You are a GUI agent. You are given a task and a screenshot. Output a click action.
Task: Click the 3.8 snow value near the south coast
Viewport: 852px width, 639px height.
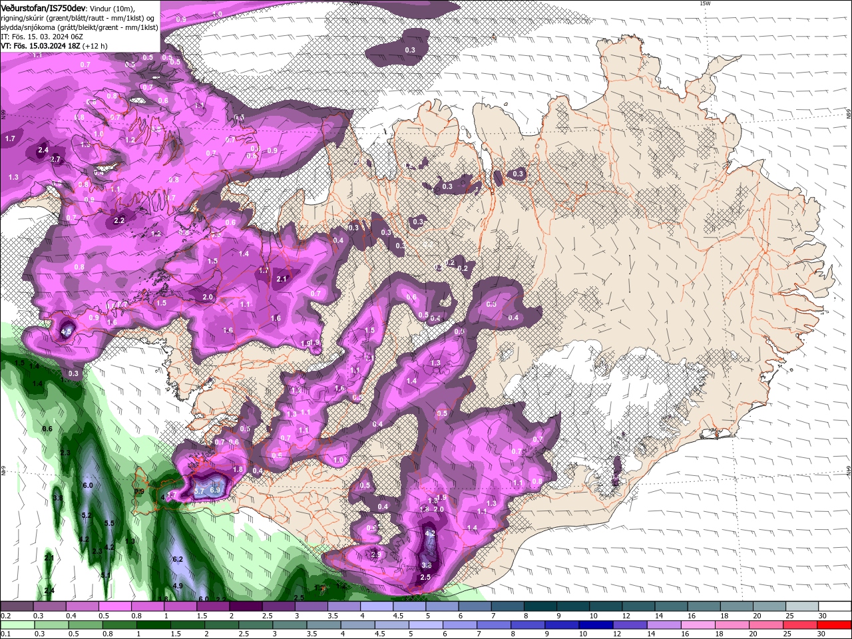[x=427, y=565]
